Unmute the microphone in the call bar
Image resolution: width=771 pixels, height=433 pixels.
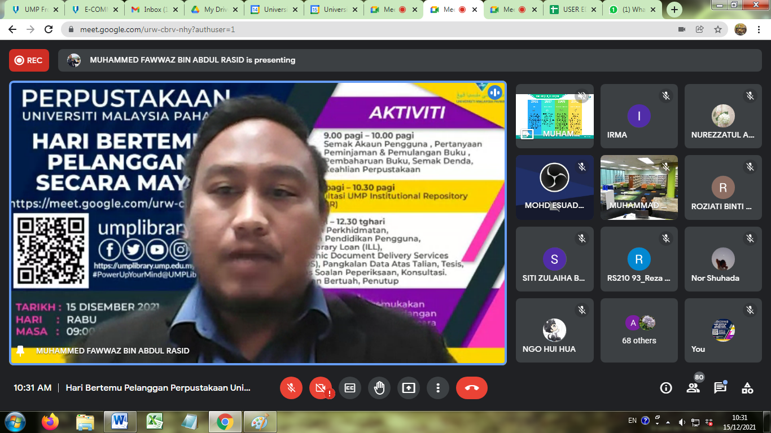point(291,388)
